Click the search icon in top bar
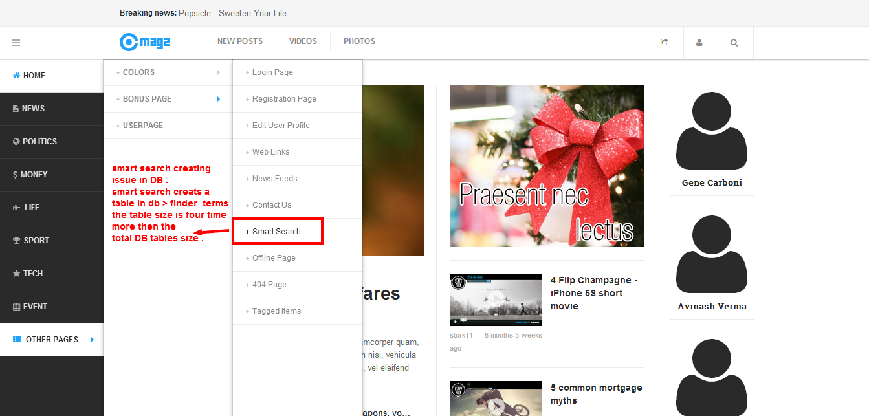Viewport: 869px width, 416px height. [734, 42]
